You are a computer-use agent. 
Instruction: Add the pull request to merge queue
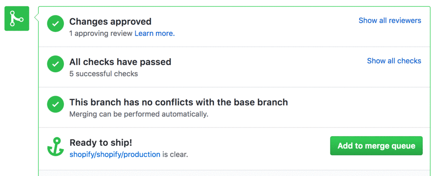pyautogui.click(x=376, y=146)
